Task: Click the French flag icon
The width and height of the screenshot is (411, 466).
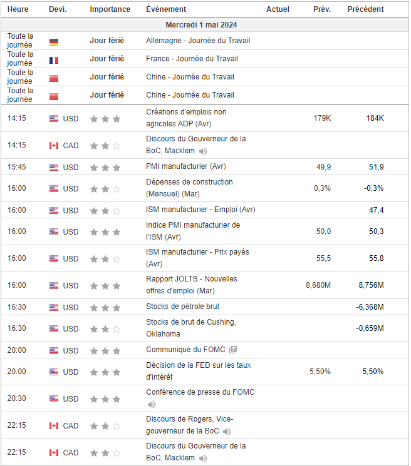Action: tap(54, 60)
